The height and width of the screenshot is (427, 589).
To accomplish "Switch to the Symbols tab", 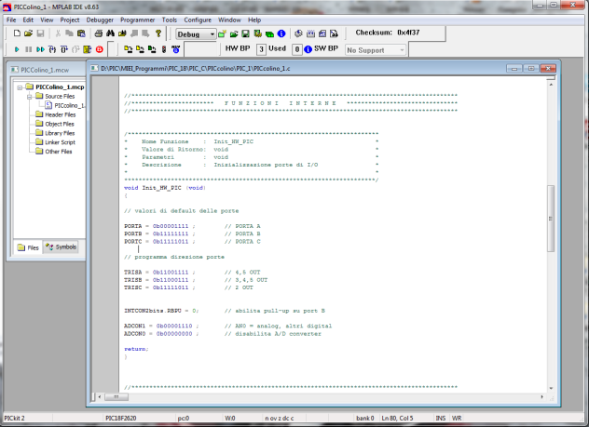I will 62,247.
